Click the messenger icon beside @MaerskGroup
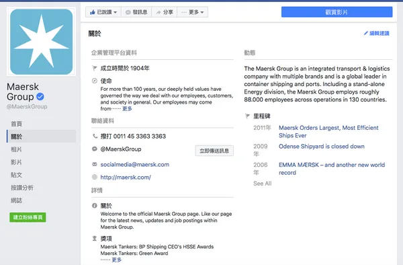 [95, 149]
